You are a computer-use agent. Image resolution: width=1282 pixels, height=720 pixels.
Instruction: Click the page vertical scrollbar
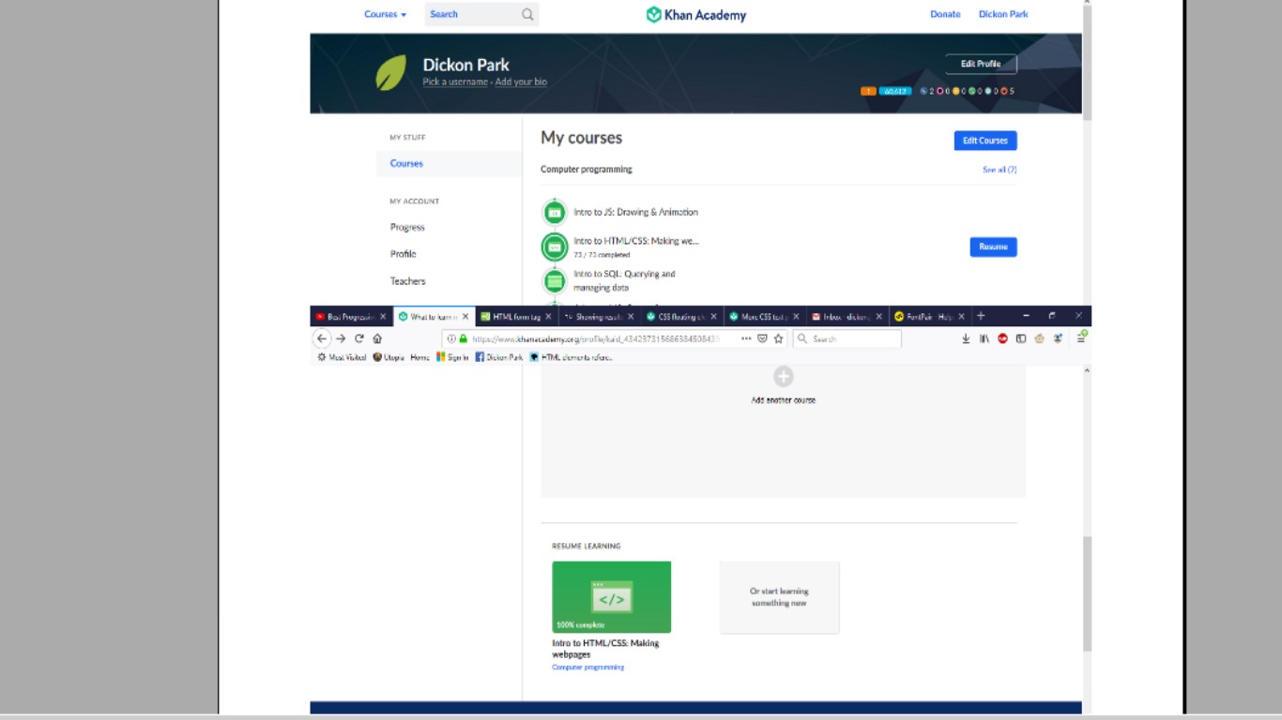[1087, 594]
